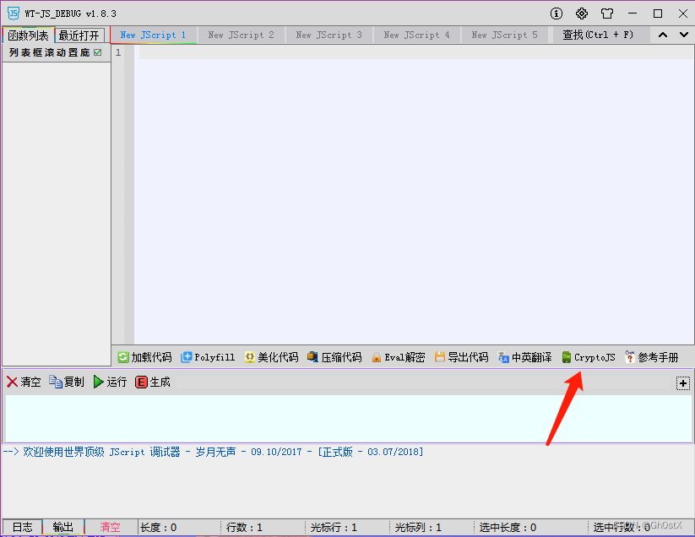Click line number 1 in the gutter
The width and height of the screenshot is (695, 537).
118,52
